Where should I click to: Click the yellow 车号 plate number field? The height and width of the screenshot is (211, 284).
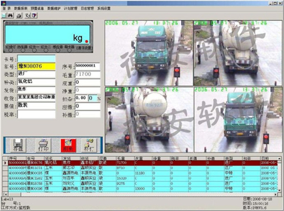(x=36, y=66)
